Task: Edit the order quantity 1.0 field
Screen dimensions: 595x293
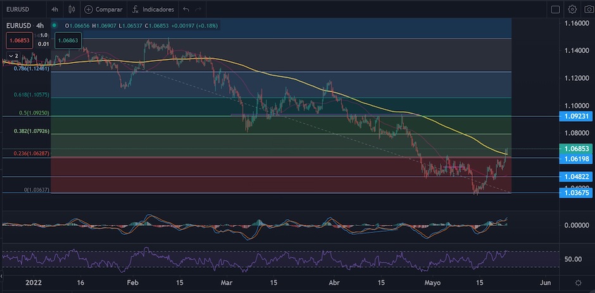Action: coord(44,35)
